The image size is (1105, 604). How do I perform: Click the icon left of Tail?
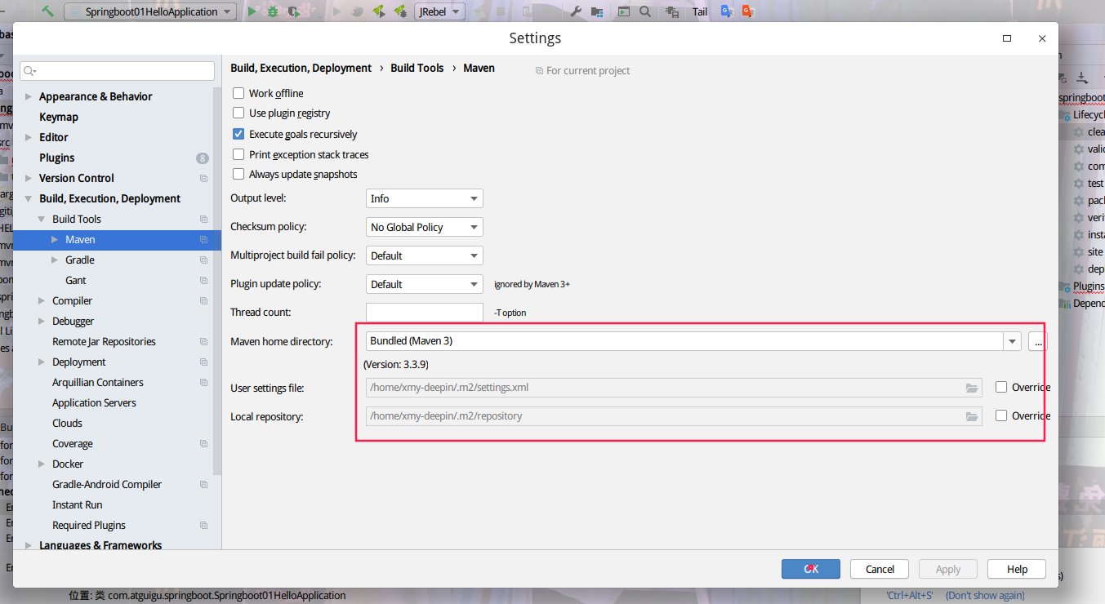[673, 11]
